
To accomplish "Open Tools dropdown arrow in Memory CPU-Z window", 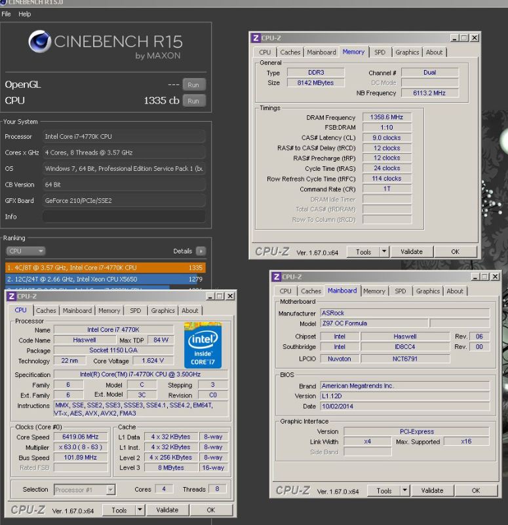I will tap(384, 252).
